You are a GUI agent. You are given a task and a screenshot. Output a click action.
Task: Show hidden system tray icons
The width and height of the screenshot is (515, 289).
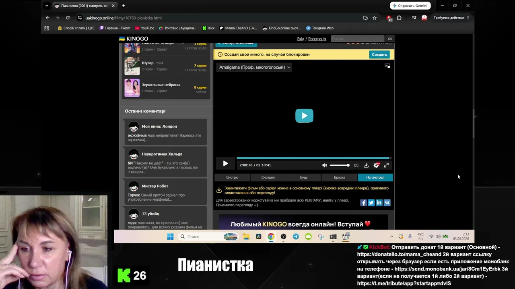pos(391,236)
